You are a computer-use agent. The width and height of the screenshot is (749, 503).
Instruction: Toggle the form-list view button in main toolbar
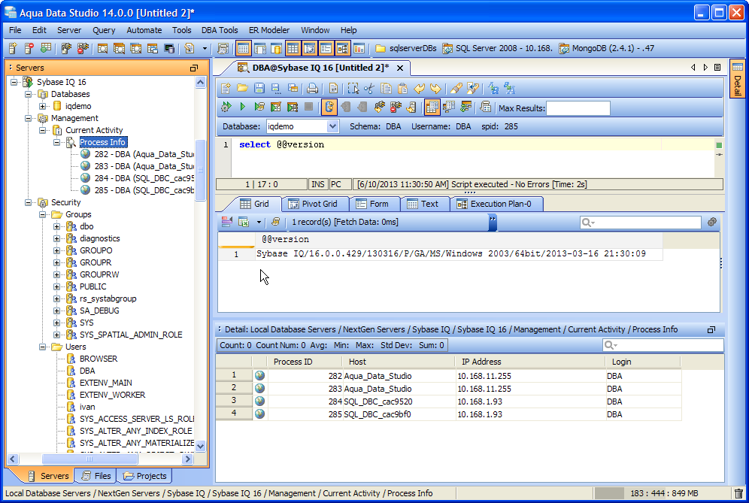click(x=326, y=48)
